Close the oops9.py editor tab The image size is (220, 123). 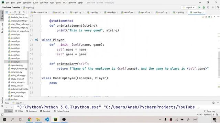click(203, 12)
